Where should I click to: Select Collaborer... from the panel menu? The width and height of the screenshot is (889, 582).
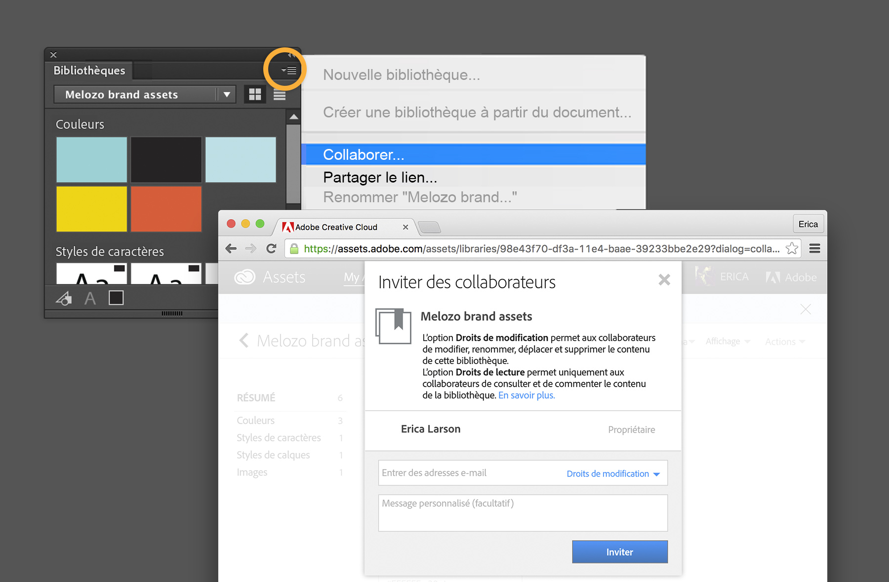click(474, 154)
